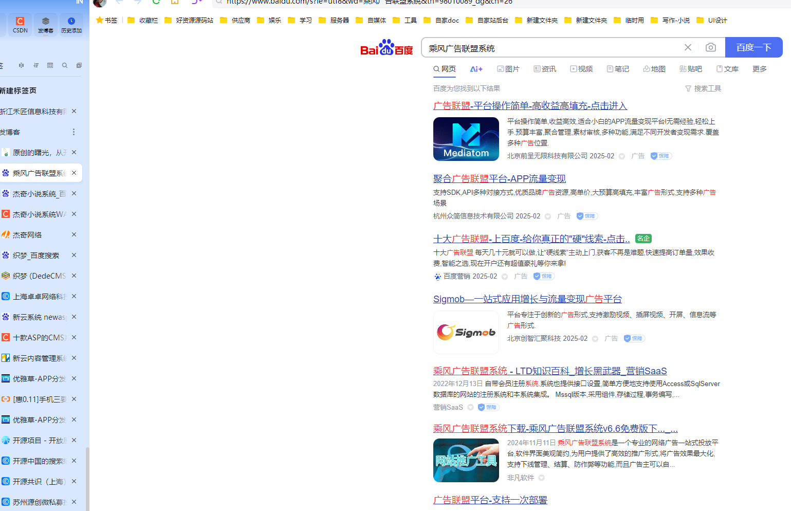The image size is (791, 511).
Task: Click the 百度一下 search button
Action: tap(754, 47)
